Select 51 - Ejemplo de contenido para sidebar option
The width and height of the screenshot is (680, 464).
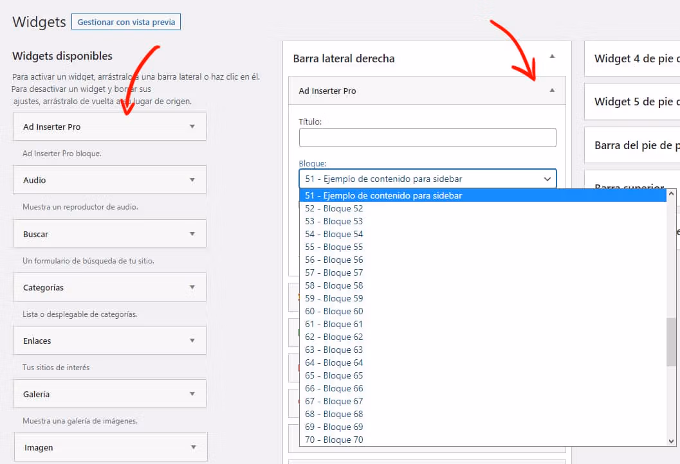tap(482, 195)
